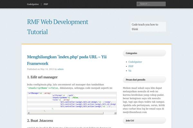Click the me@rifanmfauzi.com email text
Image resolution: width=193 pixels, height=128 pixels.
coord(135,112)
